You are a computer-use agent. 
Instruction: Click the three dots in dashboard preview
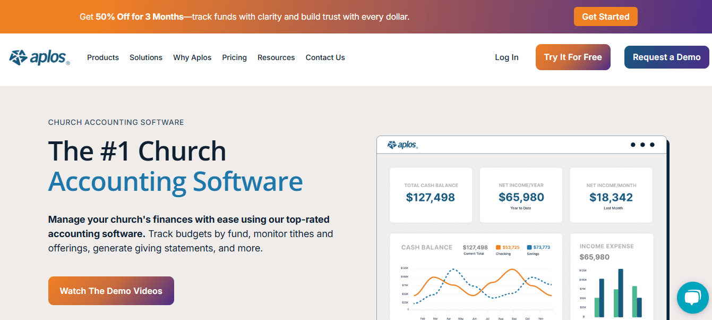(x=642, y=145)
